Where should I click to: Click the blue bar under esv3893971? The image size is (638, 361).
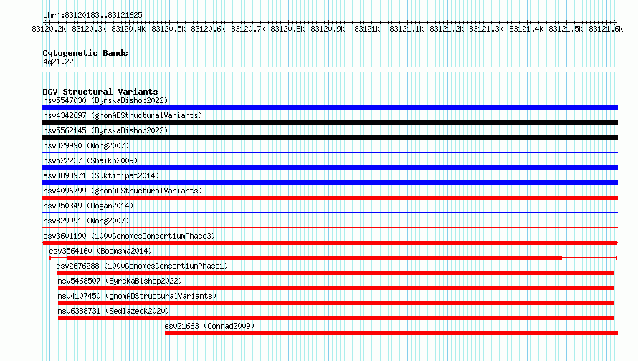tap(330, 183)
